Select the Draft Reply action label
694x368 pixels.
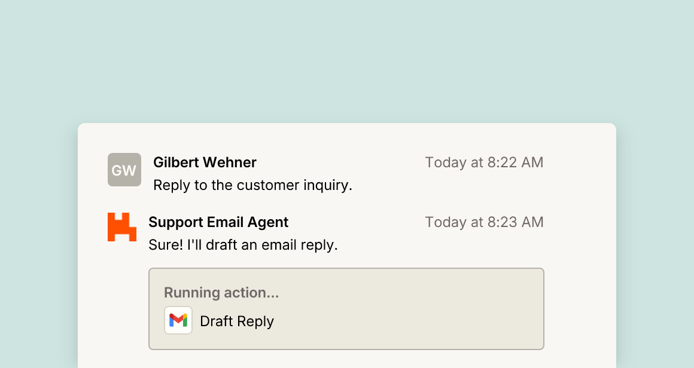coord(237,321)
